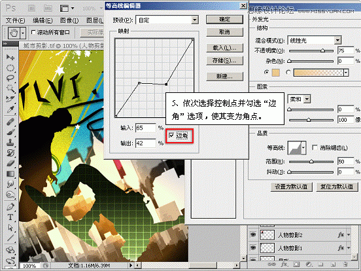Click the 不透明度 opacity slider handle
Image resolution: width=361 pixels, height=271 pixels.
click(x=323, y=50)
